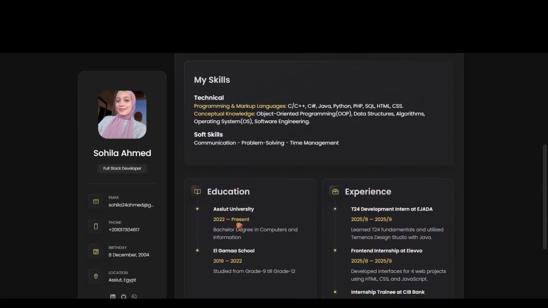The width and height of the screenshot is (548, 308).
Task: Click Studied from Grade-9 till Grade-12 text
Action: coord(254,271)
